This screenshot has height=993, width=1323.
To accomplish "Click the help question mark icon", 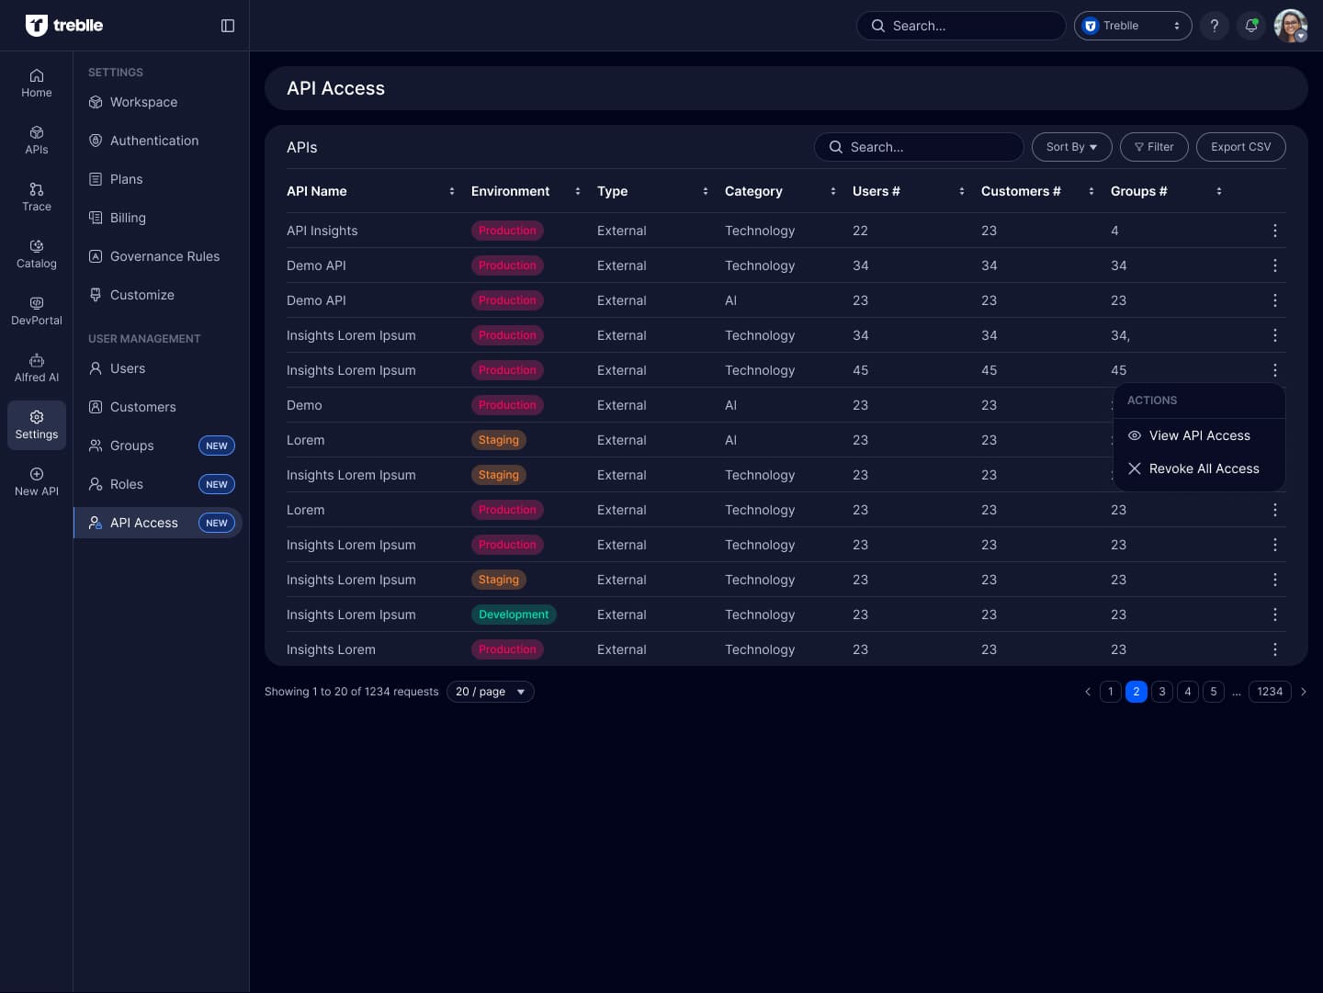I will [1214, 26].
